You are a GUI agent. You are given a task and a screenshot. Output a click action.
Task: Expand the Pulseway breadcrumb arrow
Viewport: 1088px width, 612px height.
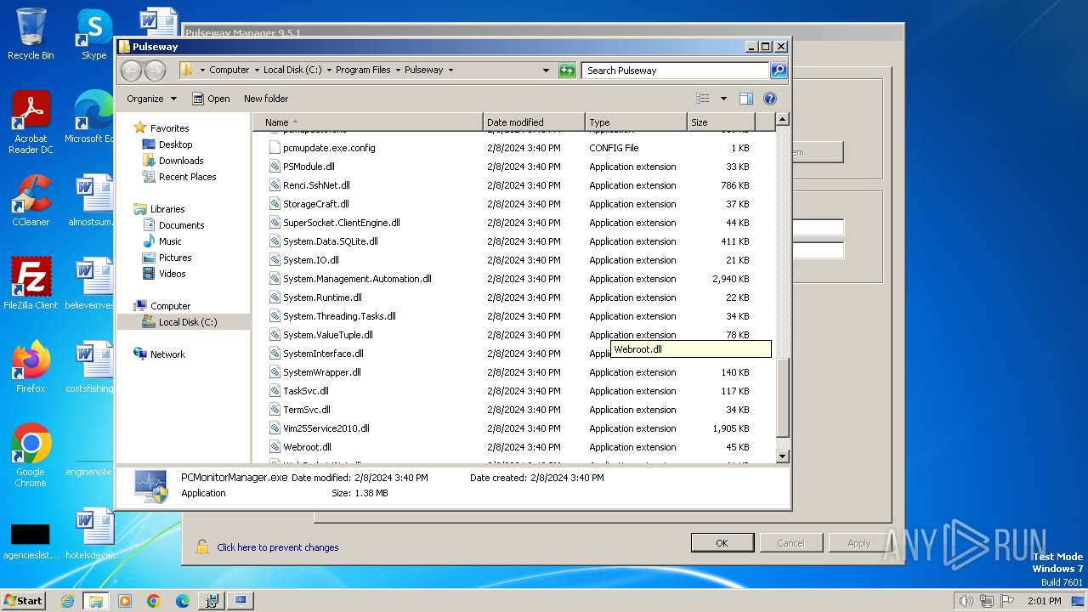[x=450, y=71]
